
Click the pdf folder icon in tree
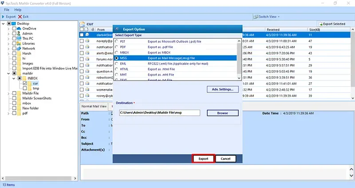pos(19,113)
